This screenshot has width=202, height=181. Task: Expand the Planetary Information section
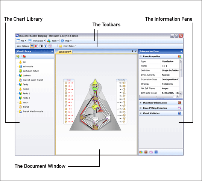click(141, 103)
